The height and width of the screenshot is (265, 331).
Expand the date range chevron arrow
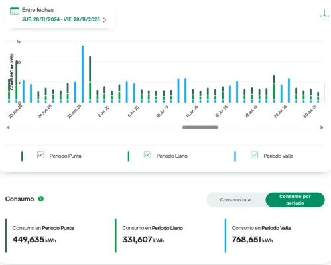point(105,20)
